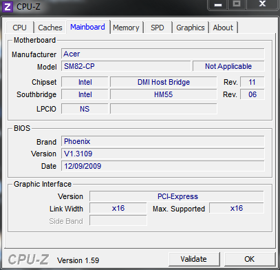Select the Link Width x16 value

click(x=118, y=208)
